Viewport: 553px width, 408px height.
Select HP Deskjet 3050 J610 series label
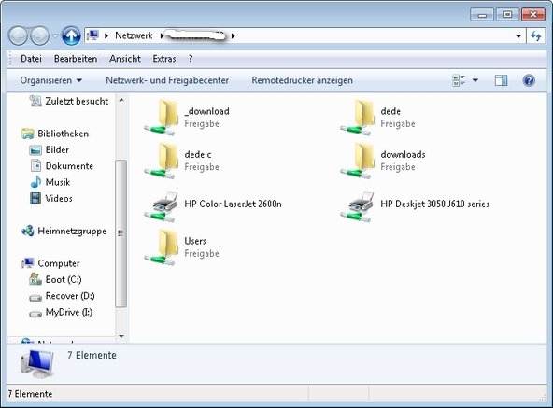click(x=435, y=204)
